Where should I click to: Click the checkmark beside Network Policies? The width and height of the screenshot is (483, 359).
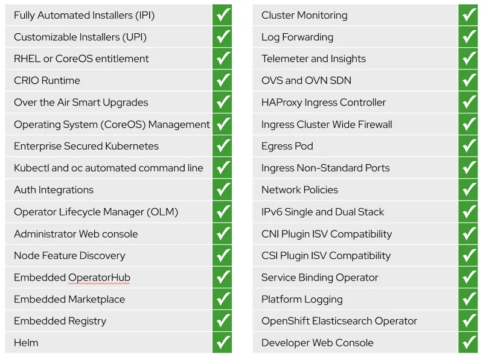point(468,190)
